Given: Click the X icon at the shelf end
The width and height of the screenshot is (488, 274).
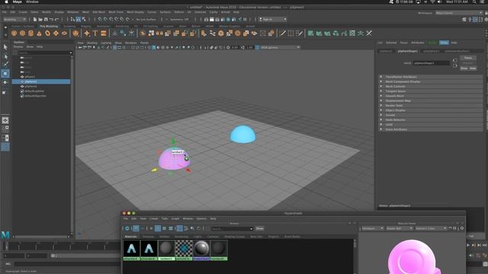Looking at the screenshot, I should 369,33.
